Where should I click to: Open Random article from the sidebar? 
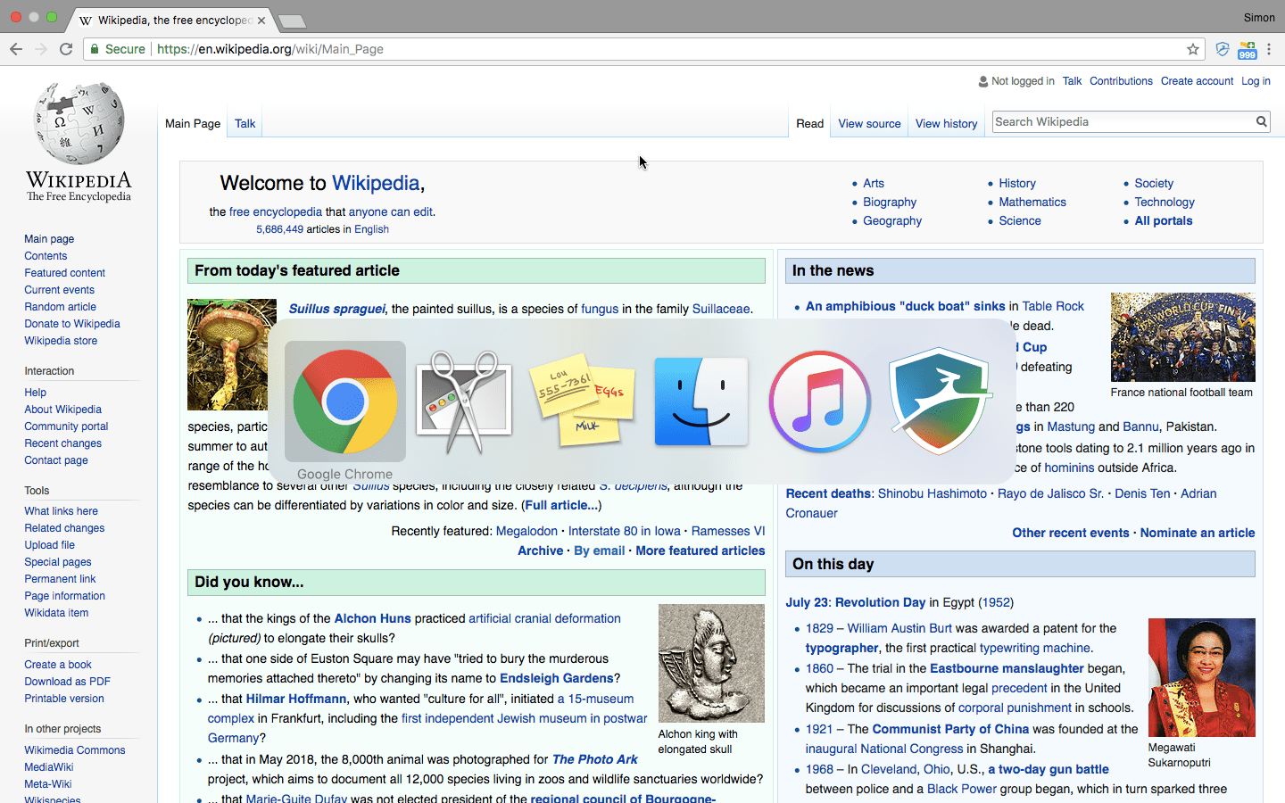pos(60,307)
